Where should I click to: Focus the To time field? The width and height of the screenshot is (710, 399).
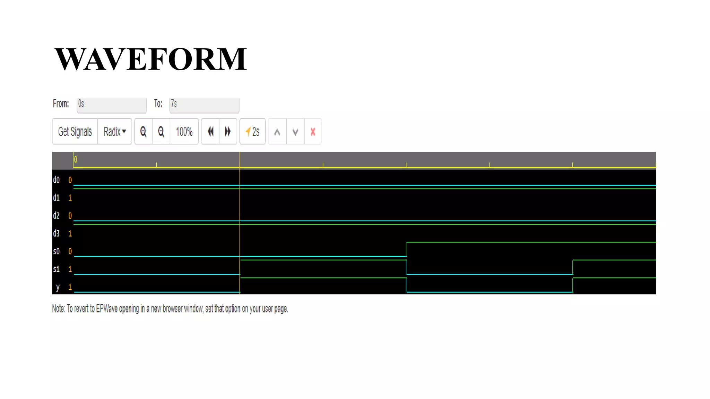coord(204,105)
